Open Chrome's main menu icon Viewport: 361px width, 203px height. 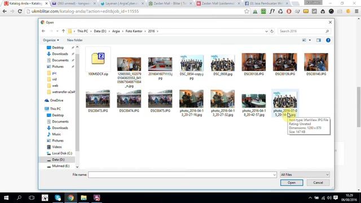click(356, 11)
